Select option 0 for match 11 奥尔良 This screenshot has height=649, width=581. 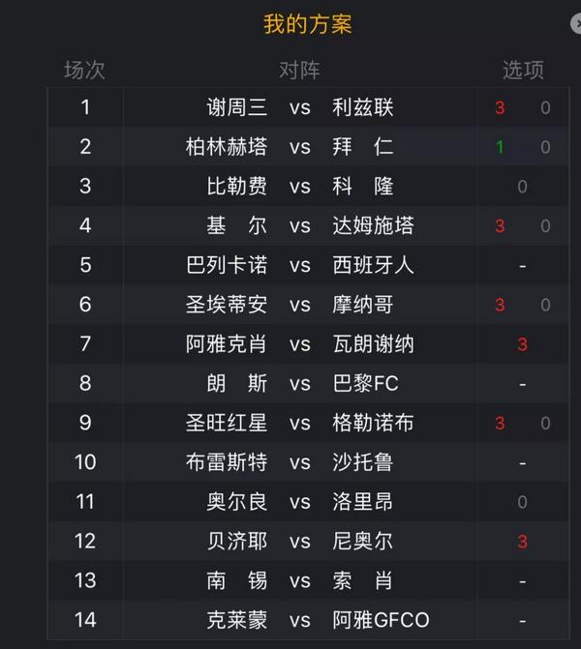[x=522, y=502]
